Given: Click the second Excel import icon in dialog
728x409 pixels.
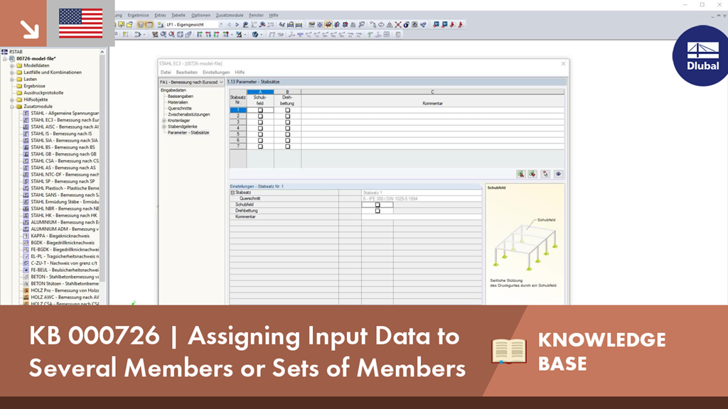Looking at the screenshot, I should [532, 174].
